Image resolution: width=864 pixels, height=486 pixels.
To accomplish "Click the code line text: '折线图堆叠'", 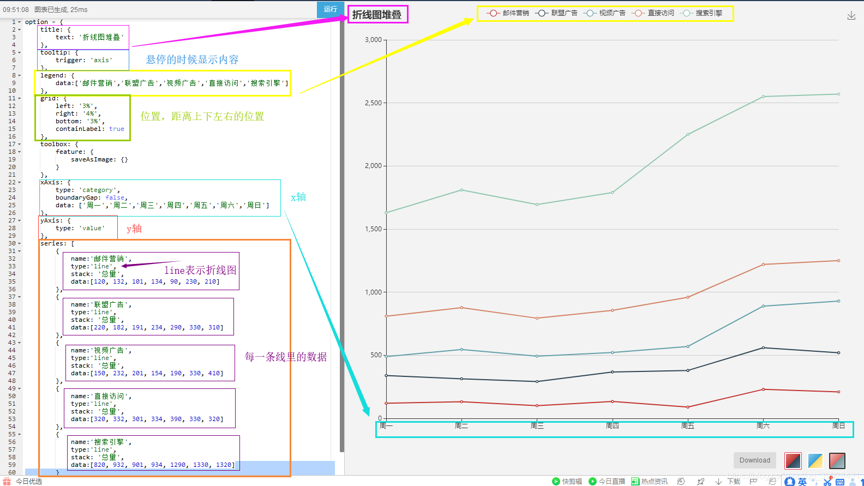I will [90, 38].
